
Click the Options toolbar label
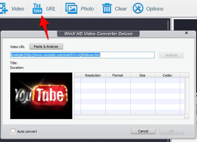click(155, 9)
